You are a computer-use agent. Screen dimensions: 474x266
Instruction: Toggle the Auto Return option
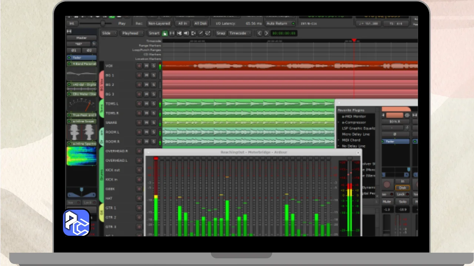pyautogui.click(x=280, y=23)
